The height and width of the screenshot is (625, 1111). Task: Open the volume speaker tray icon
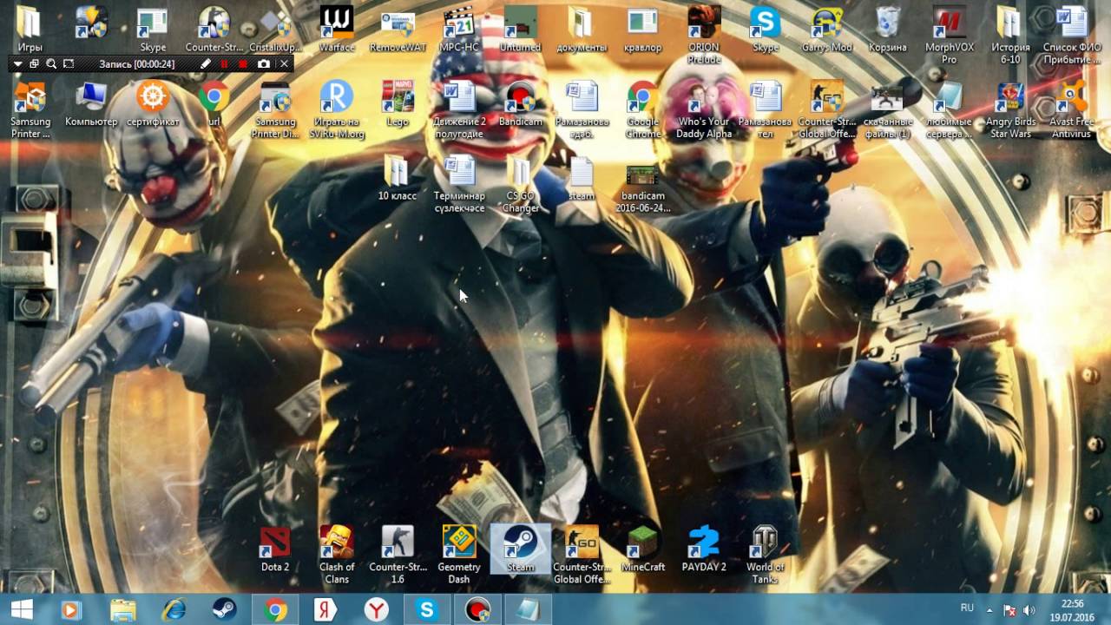tap(1029, 610)
